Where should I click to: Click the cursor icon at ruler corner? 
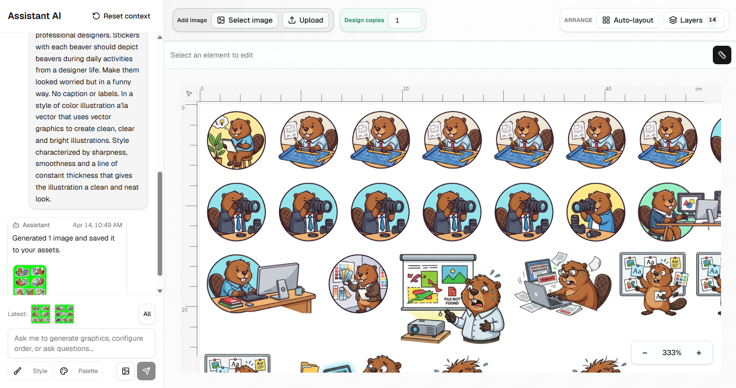(x=189, y=94)
